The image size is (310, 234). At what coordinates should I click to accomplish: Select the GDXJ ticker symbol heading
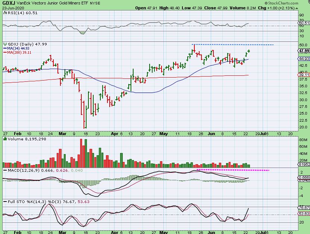tap(9, 3)
